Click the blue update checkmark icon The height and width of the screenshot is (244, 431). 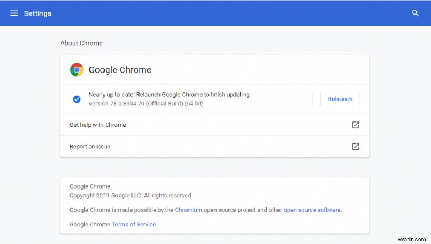tap(77, 99)
